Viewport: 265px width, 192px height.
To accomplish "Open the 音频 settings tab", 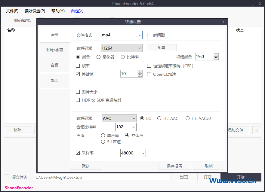I will pos(54,65).
